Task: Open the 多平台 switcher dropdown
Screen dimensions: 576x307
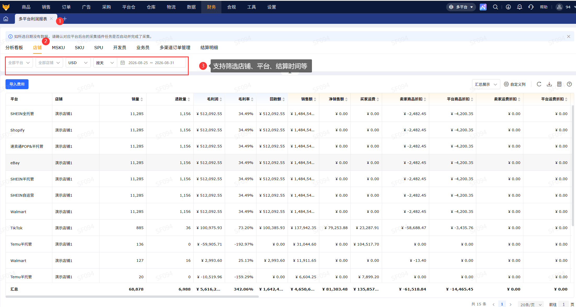Action: tap(461, 7)
